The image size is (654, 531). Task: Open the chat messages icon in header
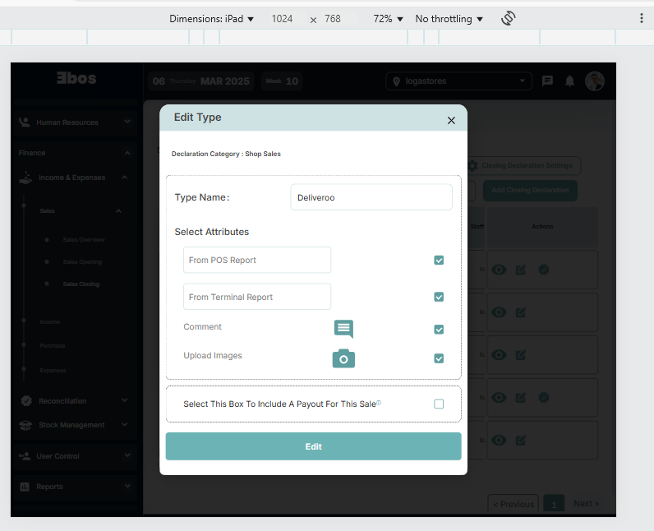547,81
